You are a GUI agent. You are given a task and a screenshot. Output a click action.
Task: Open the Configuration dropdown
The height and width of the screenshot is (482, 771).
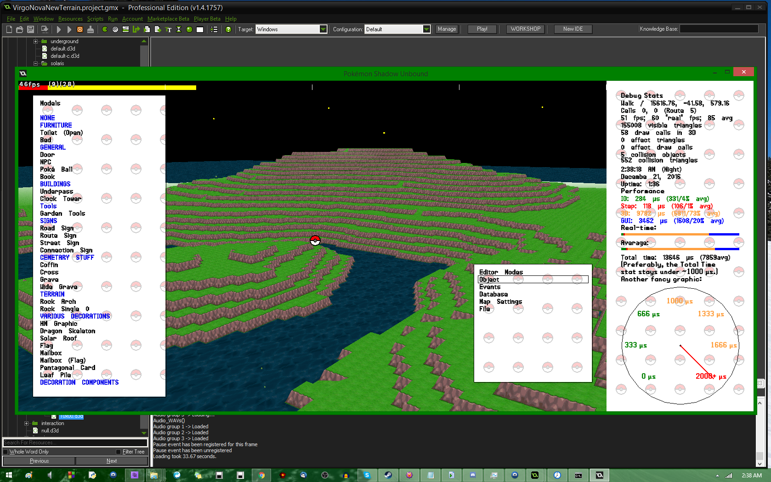point(426,29)
